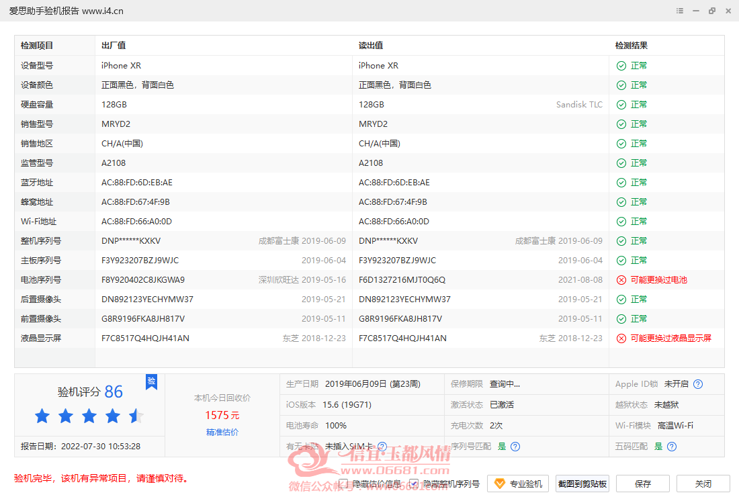Click the green check icon for 整机序列号
739x503 pixels.
point(621,241)
